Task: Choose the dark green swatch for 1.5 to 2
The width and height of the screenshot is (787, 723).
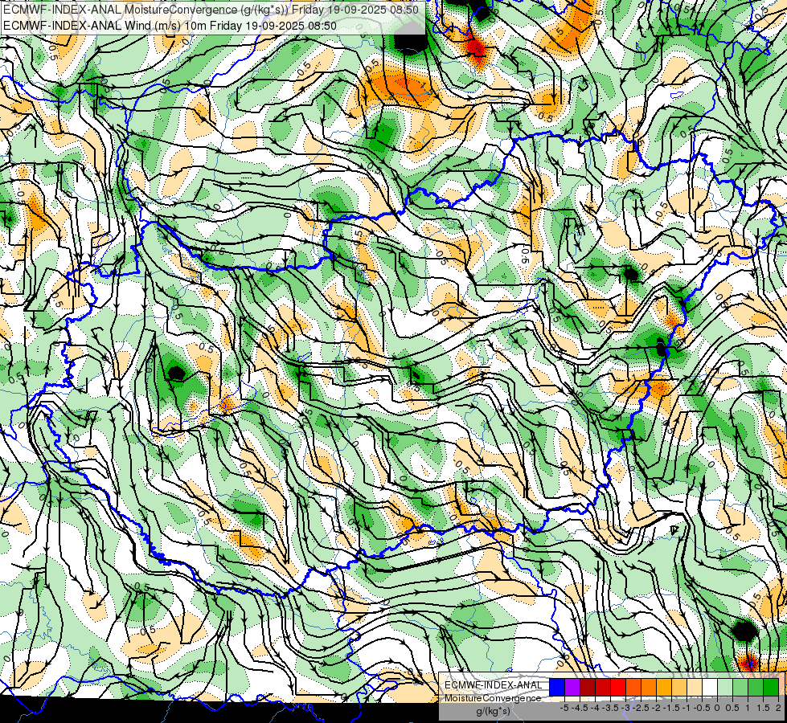Action: tap(772, 687)
